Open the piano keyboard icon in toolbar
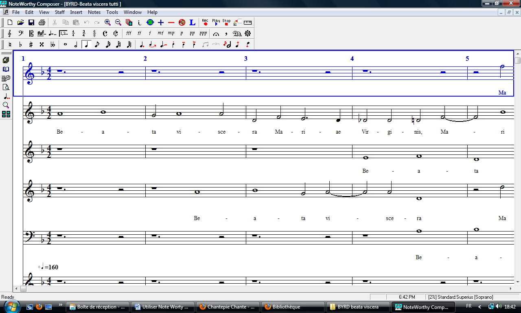The width and height of the screenshot is (521, 313). tap(247, 22)
